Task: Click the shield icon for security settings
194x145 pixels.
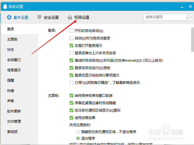Action: (39, 17)
